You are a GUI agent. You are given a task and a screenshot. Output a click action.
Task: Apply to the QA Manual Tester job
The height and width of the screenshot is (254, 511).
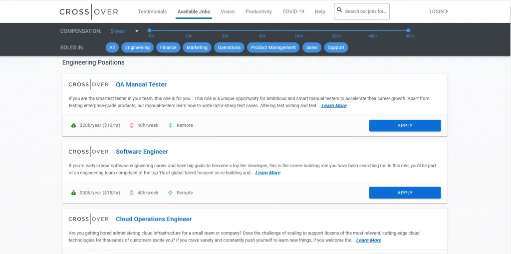pos(405,126)
